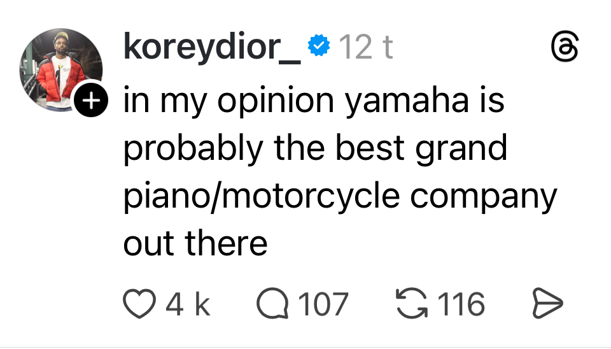Repost using the circular arrows icon
Image resolution: width=611 pixels, height=349 pixels.
click(412, 304)
